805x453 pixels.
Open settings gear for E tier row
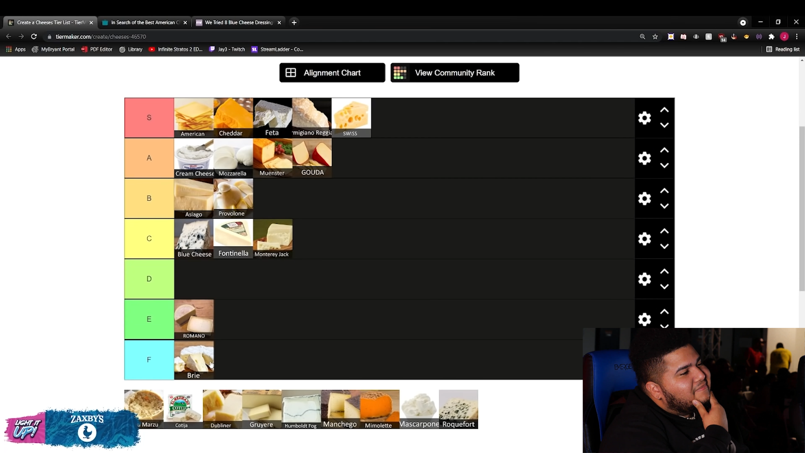pos(644,319)
